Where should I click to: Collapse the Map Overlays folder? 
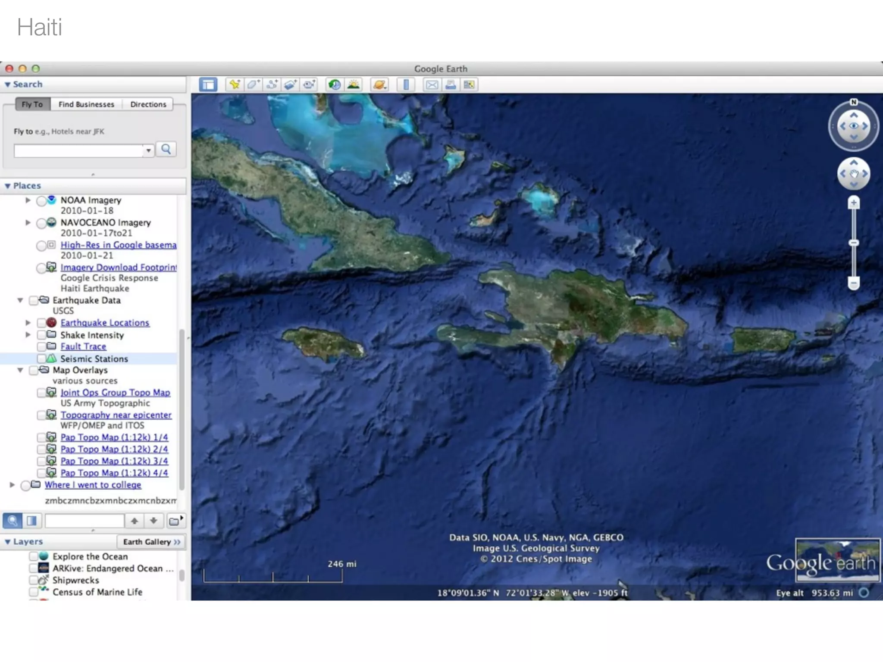point(20,370)
